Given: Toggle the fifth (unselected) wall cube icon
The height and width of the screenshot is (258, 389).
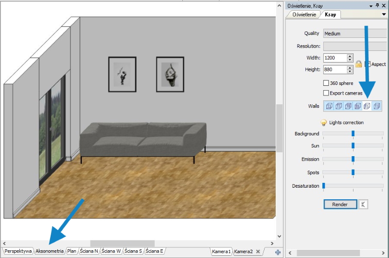Looking at the screenshot, I should pyautogui.click(x=367, y=106).
